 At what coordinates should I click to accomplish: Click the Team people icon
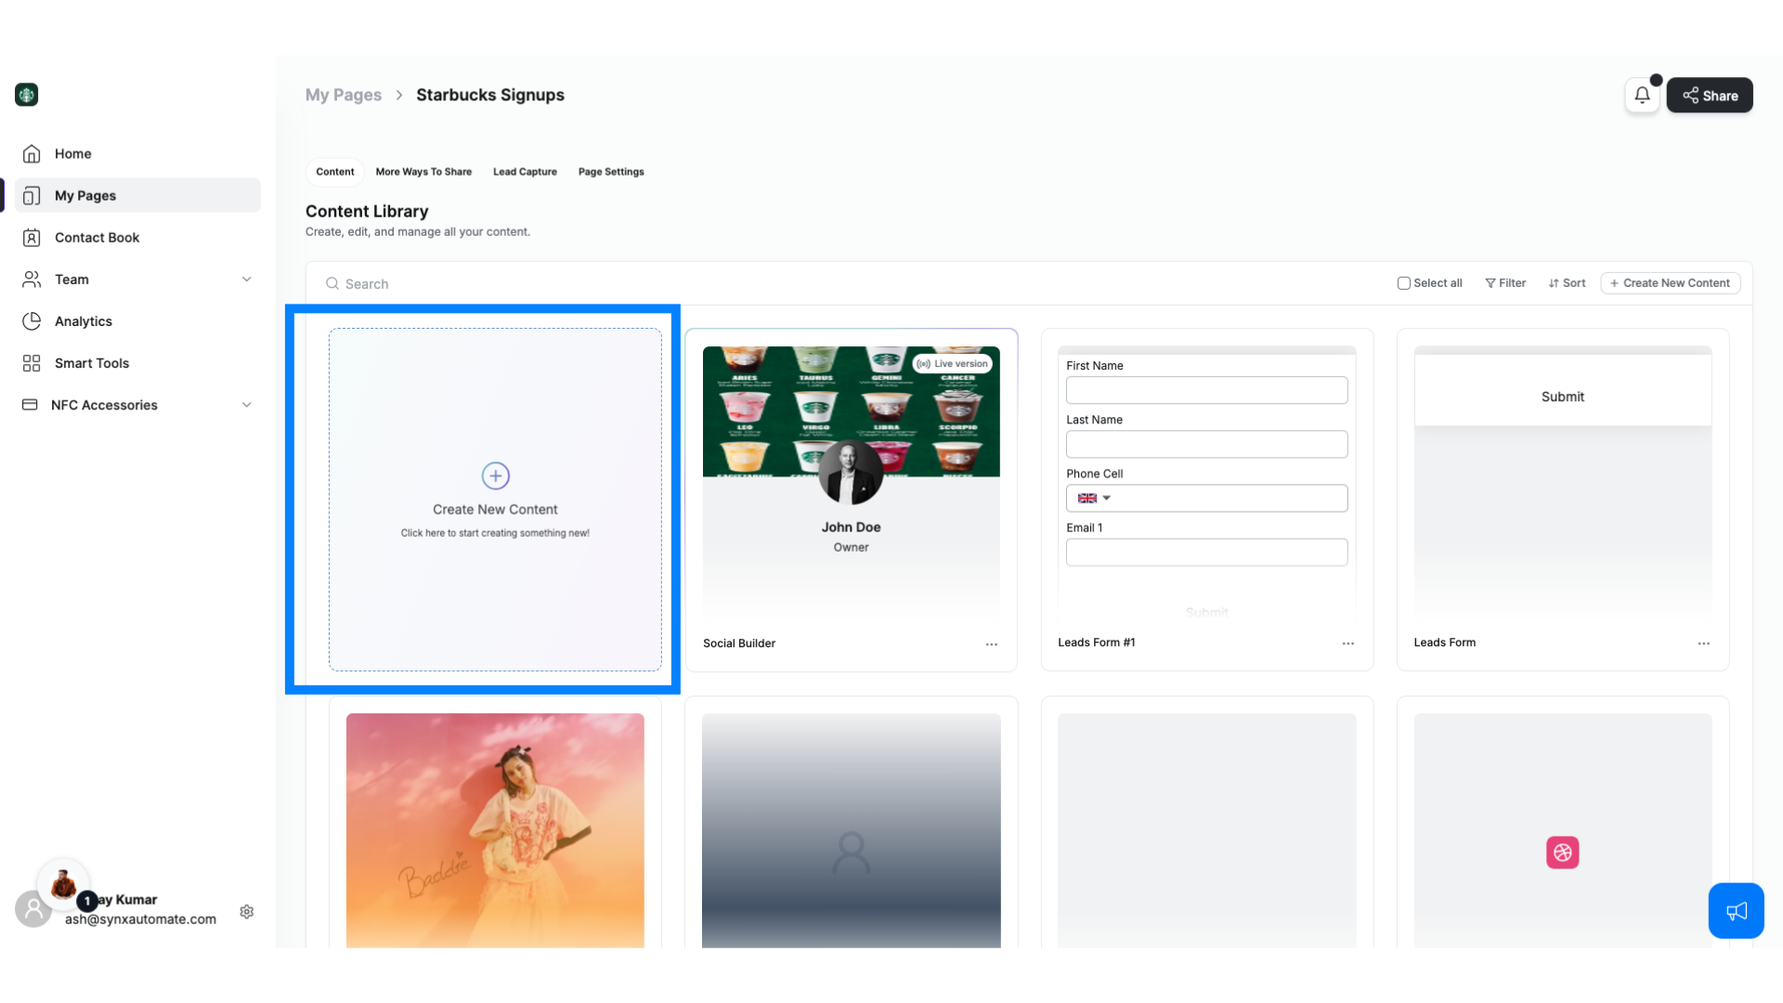pos(32,280)
